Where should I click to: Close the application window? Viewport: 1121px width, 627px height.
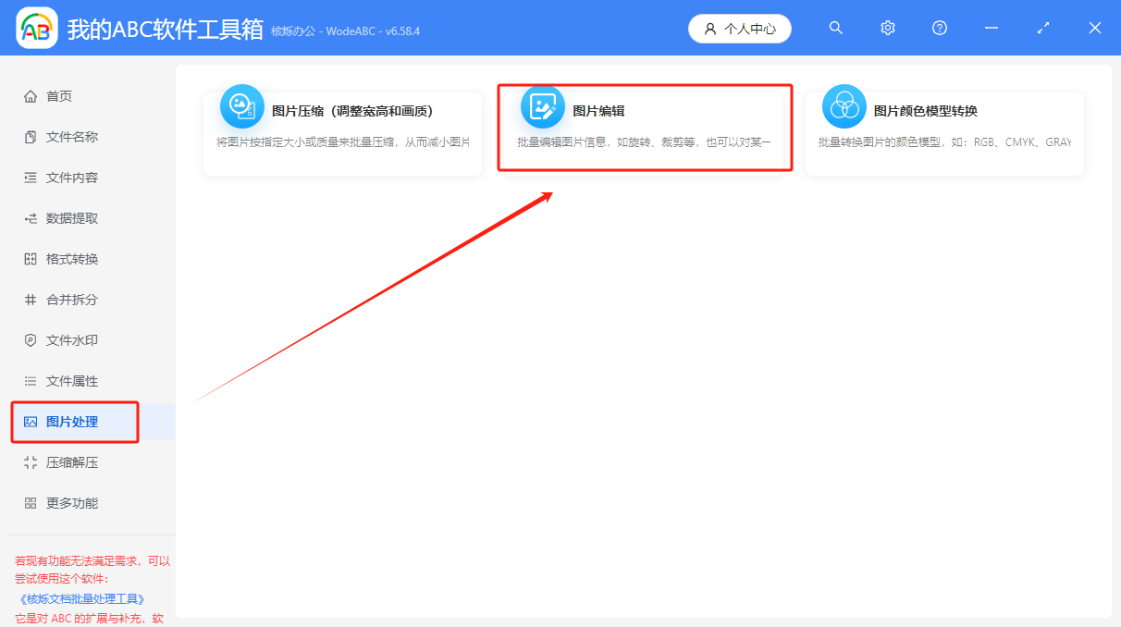(1095, 28)
